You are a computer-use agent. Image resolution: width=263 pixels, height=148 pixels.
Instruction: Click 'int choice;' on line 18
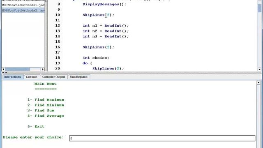[96, 58]
